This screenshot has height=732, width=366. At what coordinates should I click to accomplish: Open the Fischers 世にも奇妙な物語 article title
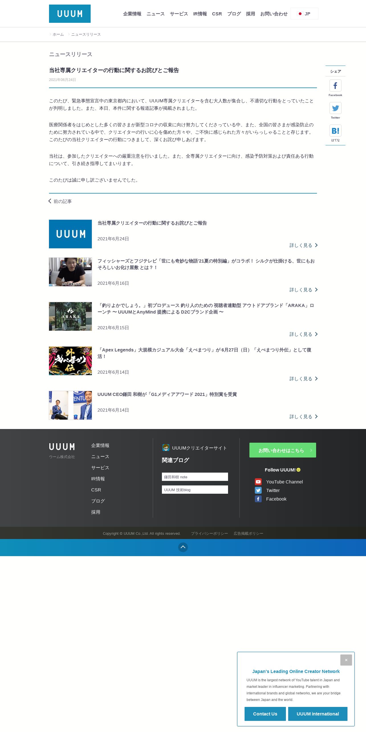pos(206,264)
